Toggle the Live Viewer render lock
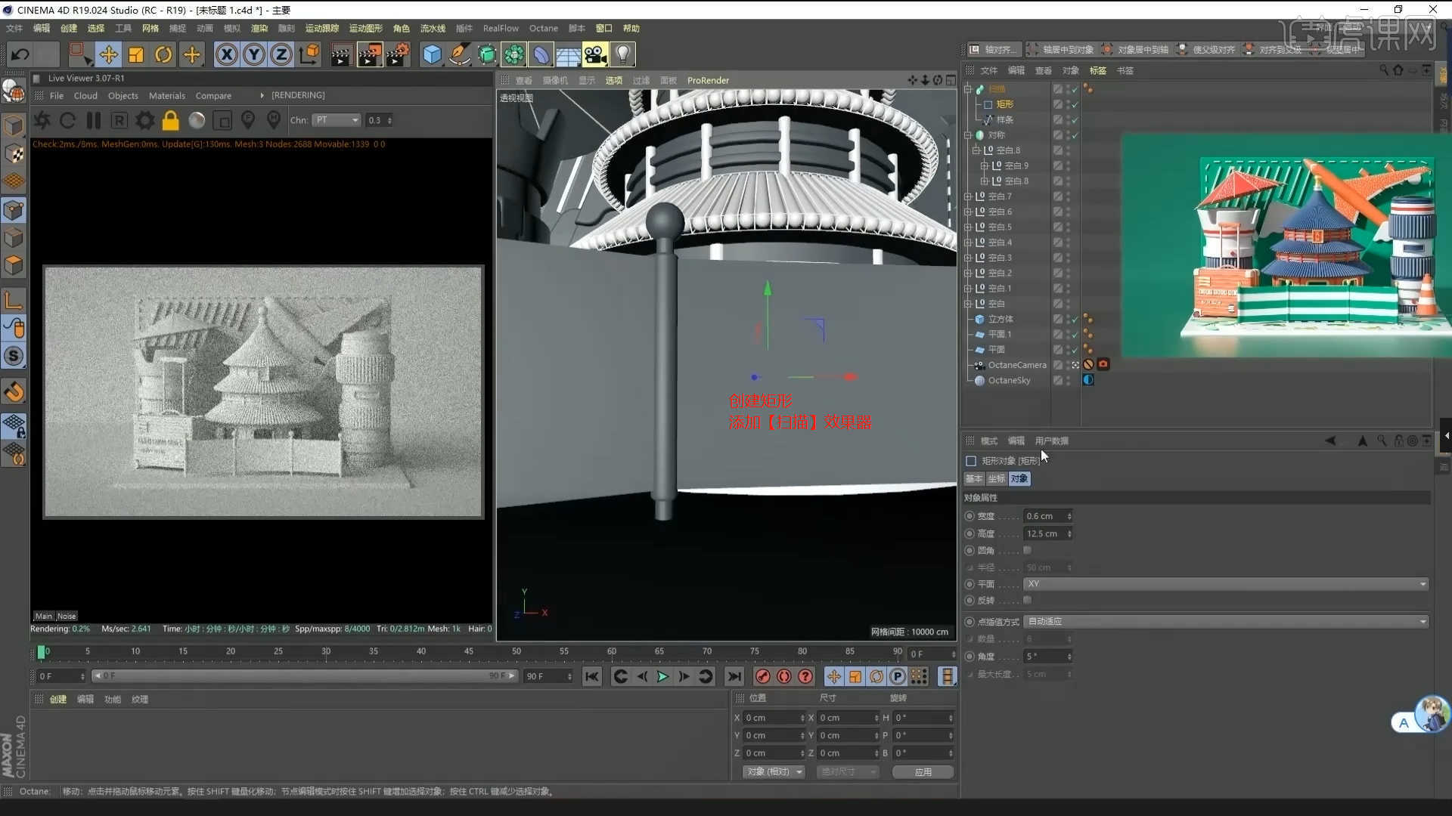The height and width of the screenshot is (816, 1452). pyautogui.click(x=171, y=120)
